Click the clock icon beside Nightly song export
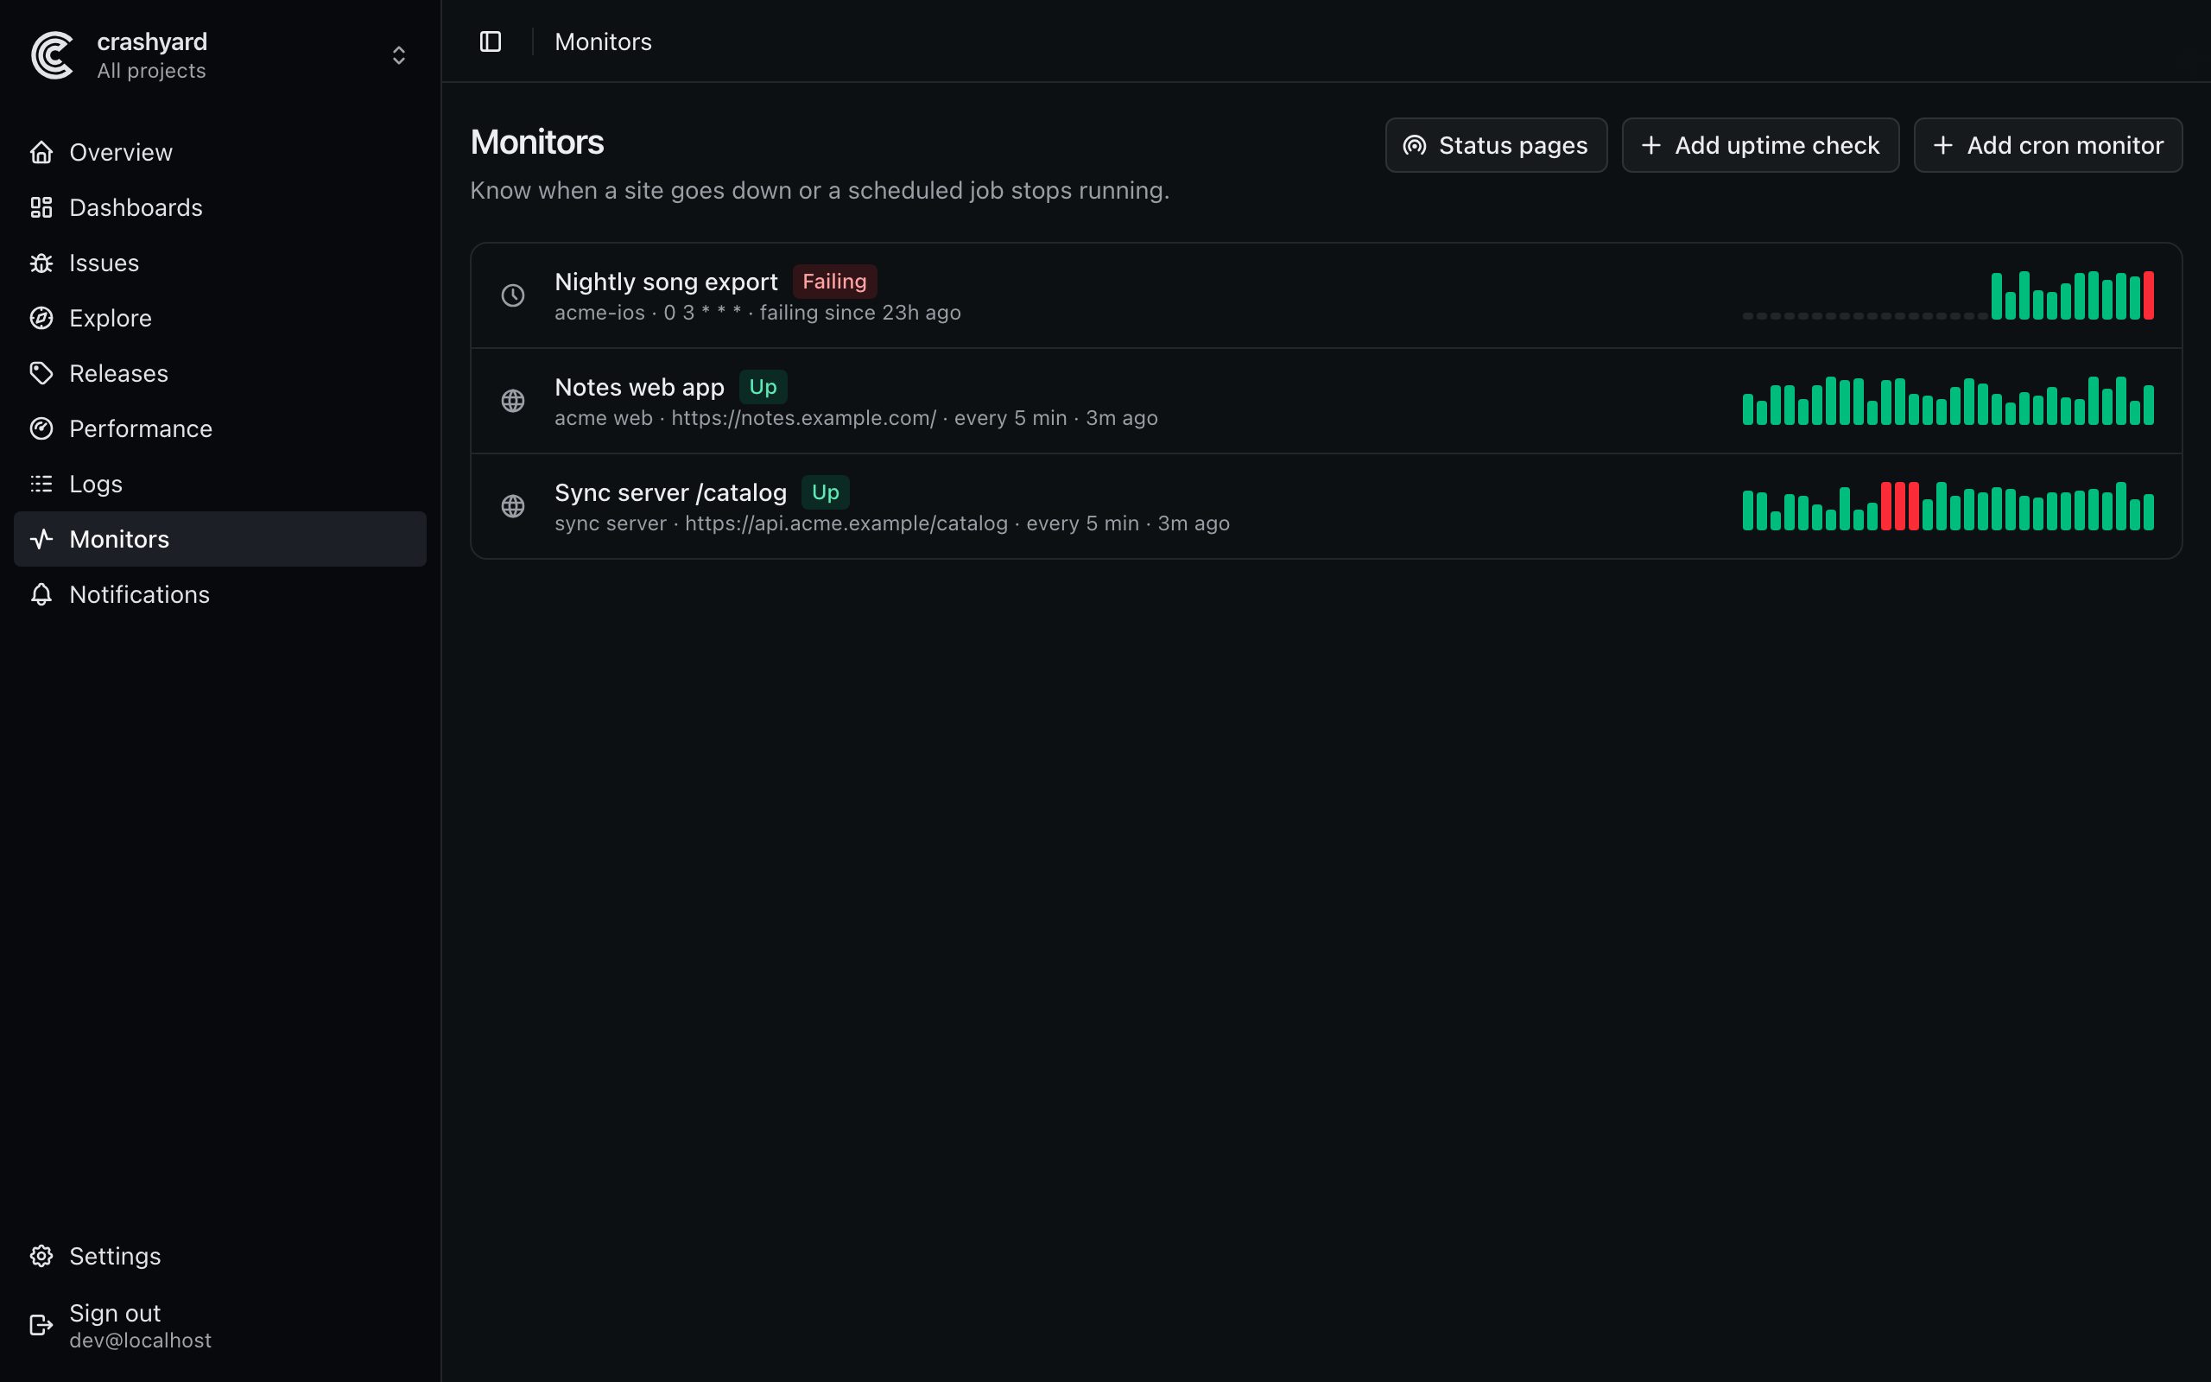This screenshot has height=1382, width=2211. (514, 295)
